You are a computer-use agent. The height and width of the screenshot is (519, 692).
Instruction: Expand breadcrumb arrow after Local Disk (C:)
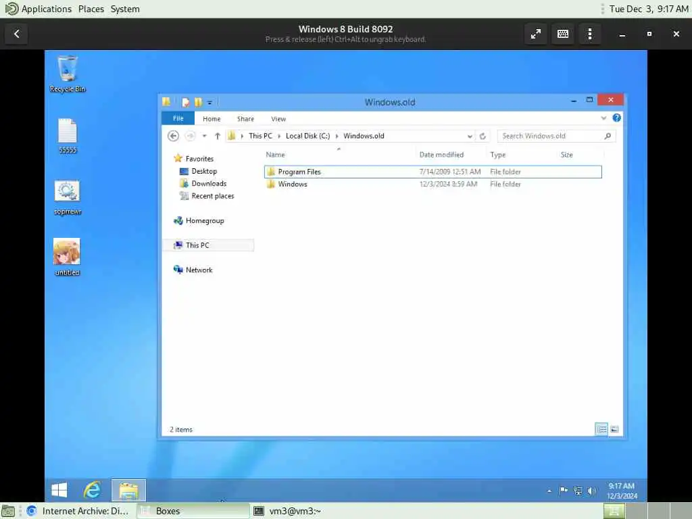[337, 136]
